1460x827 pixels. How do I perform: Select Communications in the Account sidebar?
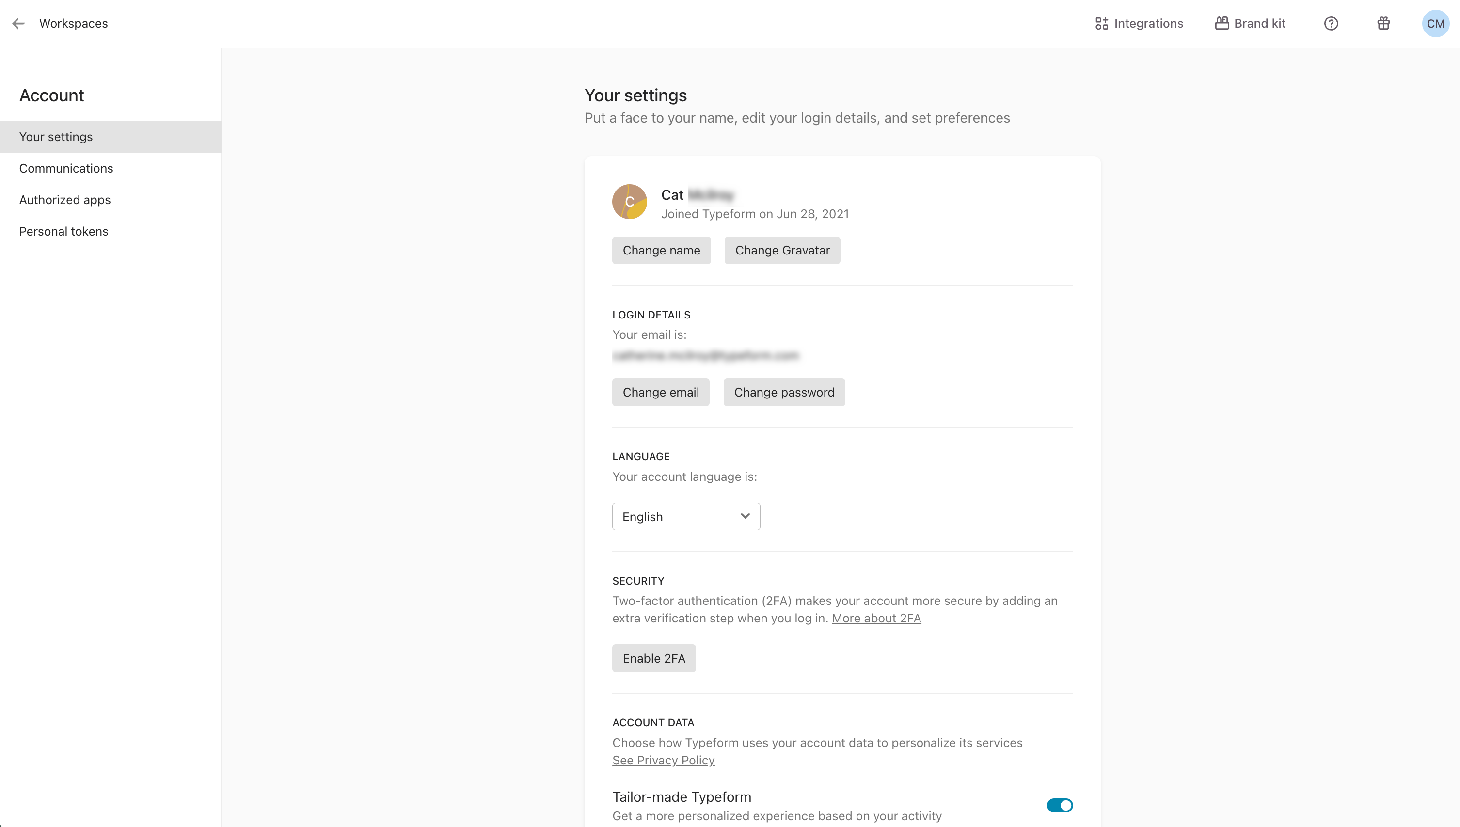(66, 168)
